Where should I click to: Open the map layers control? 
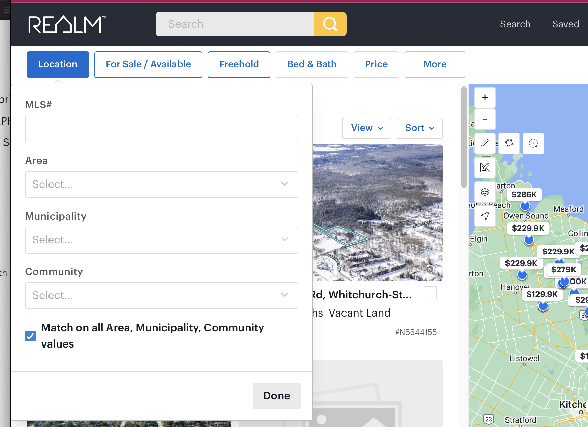[x=485, y=192]
